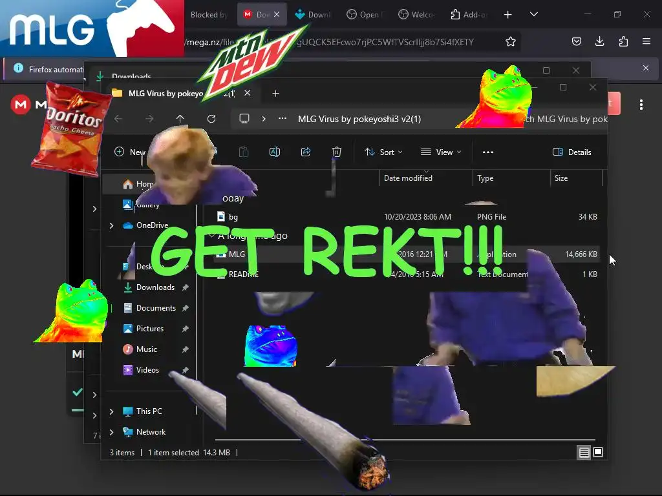Viewport: 662px width, 496px height.
Task: Unpin Pictures using its pin icon
Action: pyautogui.click(x=185, y=329)
